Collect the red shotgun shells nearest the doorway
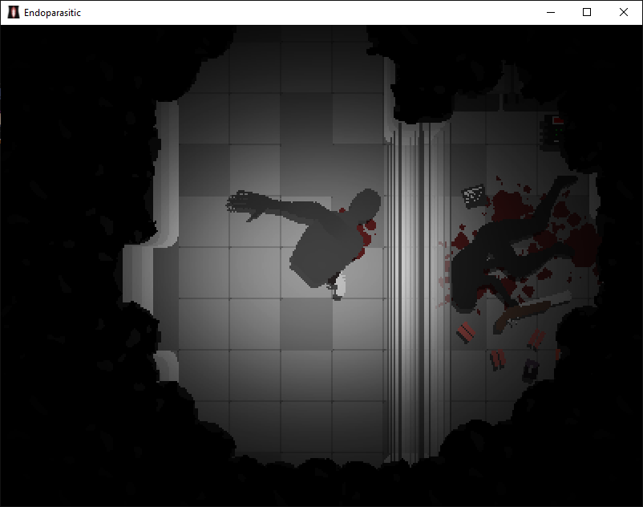The width and height of the screenshot is (643, 507). coord(466,333)
